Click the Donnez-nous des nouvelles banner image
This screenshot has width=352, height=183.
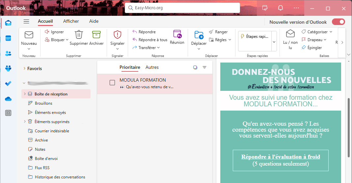[x=281, y=77]
